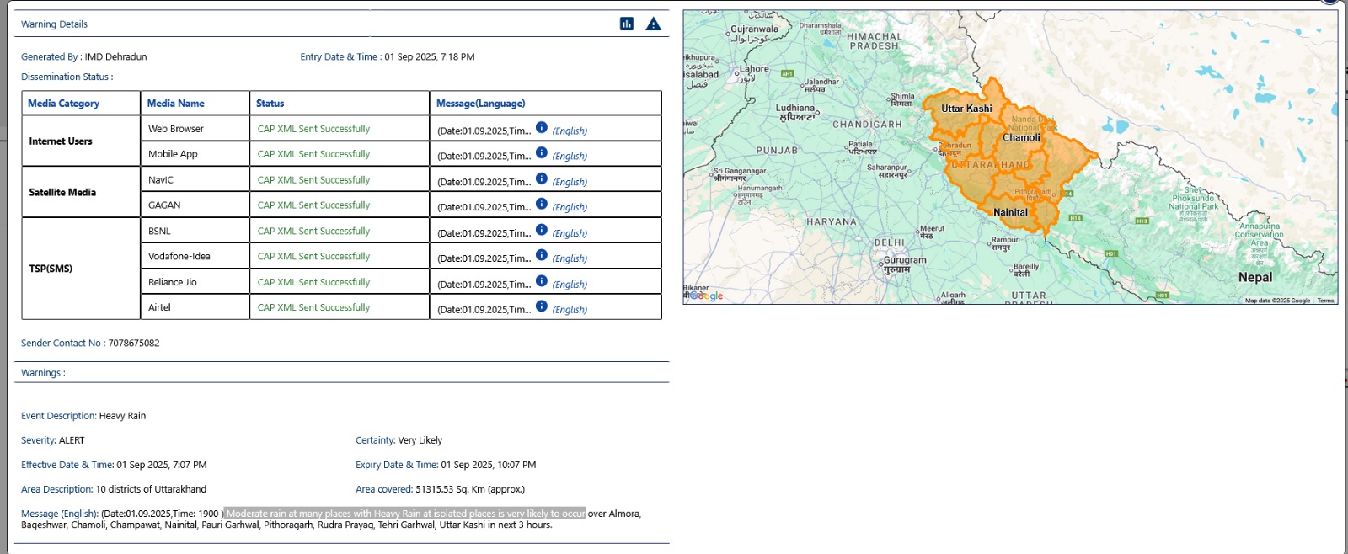Show message info for Airtel row
The height and width of the screenshot is (554, 1348).
(542, 306)
